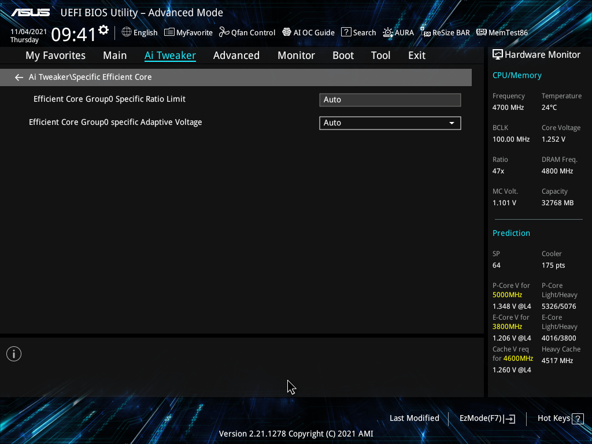Click the Version 2.21.1278 copyright text

point(296,434)
